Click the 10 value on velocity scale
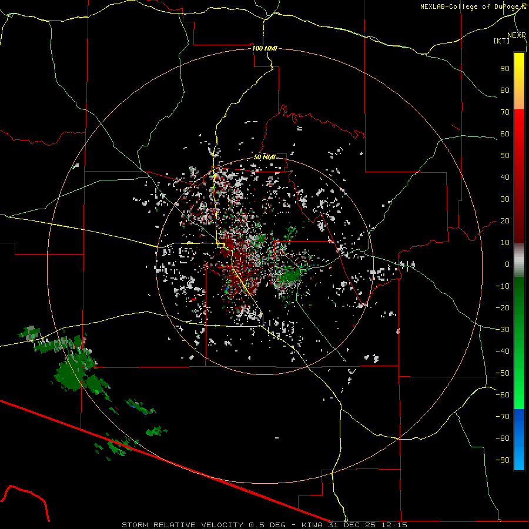The height and width of the screenshot is (529, 529). [x=505, y=243]
